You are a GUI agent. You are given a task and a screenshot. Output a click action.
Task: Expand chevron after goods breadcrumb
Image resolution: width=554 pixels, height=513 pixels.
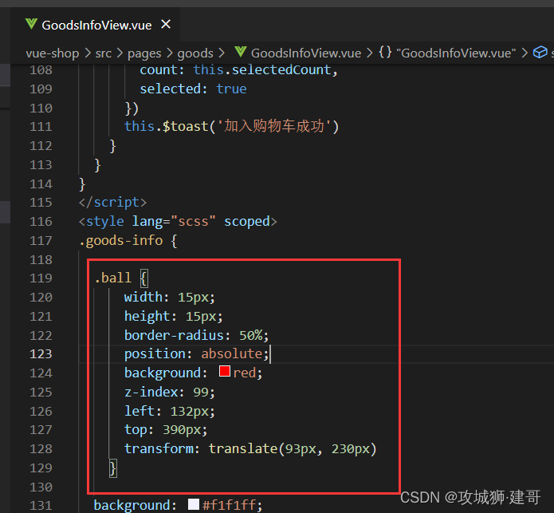(222, 53)
